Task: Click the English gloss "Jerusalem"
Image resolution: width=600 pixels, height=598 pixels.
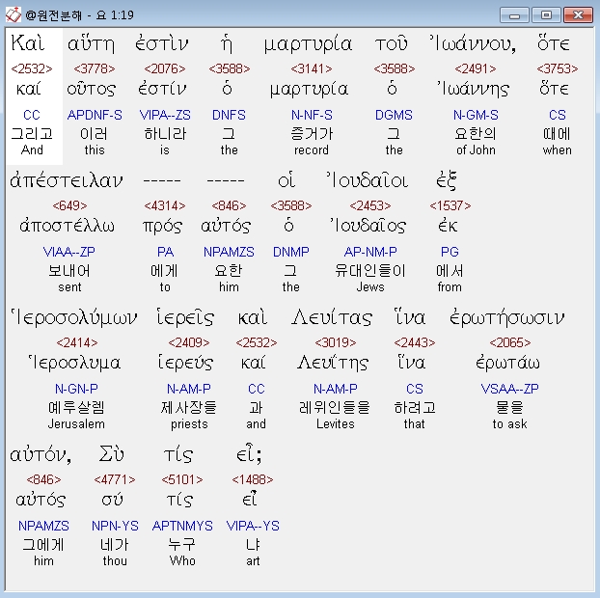Action: [76, 424]
